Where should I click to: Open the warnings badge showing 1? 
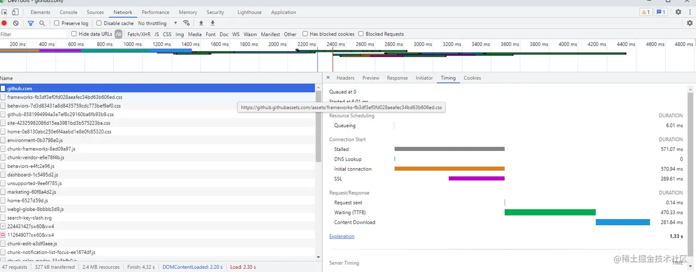click(x=646, y=12)
